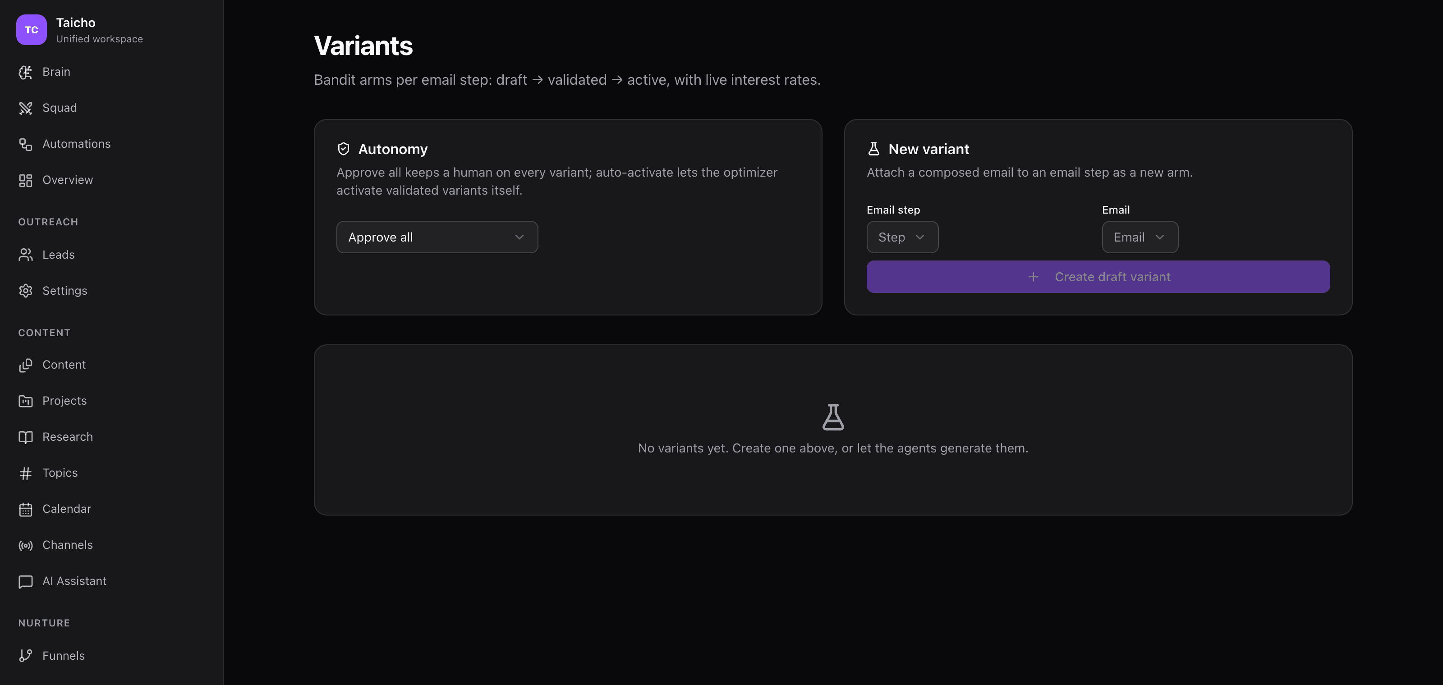This screenshot has height=685, width=1443.
Task: Click the Leads people icon
Action: (25, 255)
